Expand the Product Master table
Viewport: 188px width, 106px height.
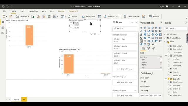(x=165, y=38)
